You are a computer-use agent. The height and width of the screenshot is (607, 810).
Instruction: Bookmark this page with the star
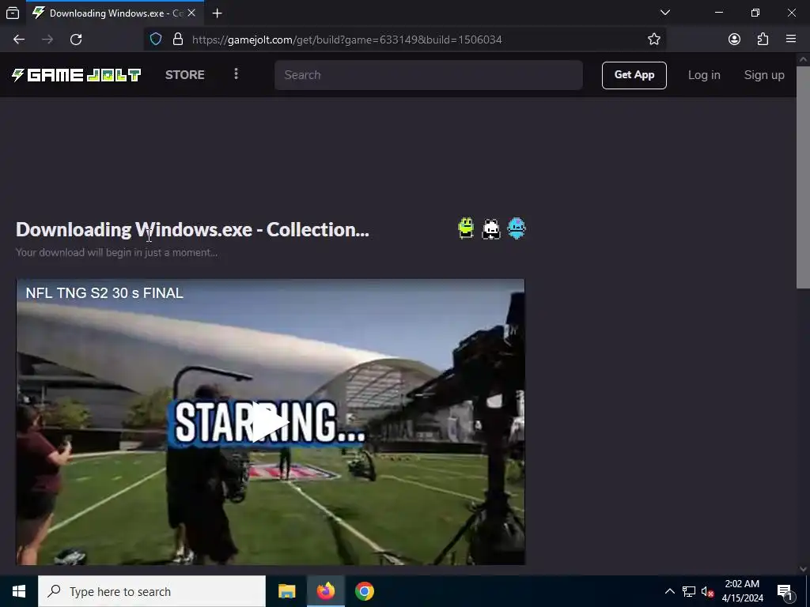click(654, 40)
